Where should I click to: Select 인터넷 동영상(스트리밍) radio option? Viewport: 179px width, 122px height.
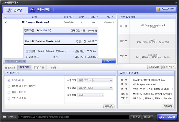(x=9, y=86)
